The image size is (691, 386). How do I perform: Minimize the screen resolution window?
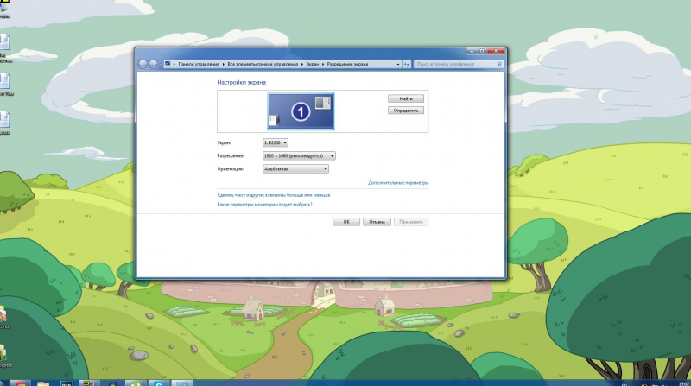[472, 51]
